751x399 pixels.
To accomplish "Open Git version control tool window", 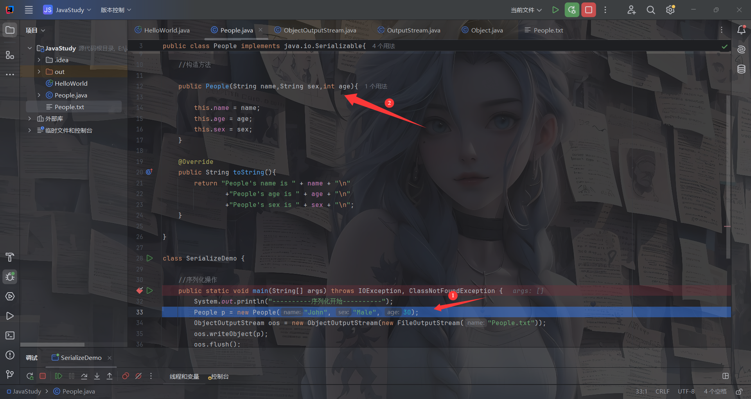I will (x=10, y=374).
